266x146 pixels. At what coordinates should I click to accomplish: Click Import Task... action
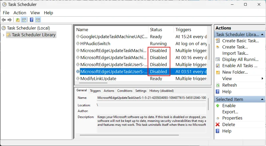coord(235,53)
